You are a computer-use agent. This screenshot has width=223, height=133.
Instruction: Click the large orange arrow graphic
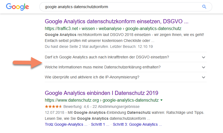pyautogui.click(x=26, y=63)
